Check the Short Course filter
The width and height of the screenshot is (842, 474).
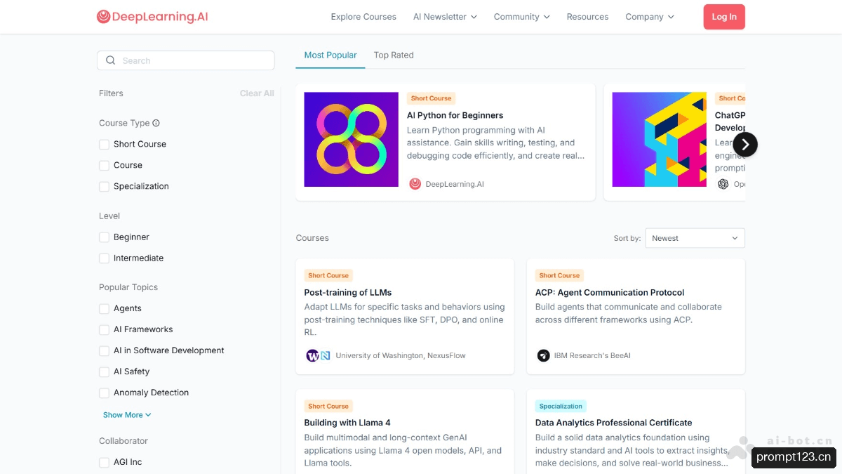(x=105, y=145)
